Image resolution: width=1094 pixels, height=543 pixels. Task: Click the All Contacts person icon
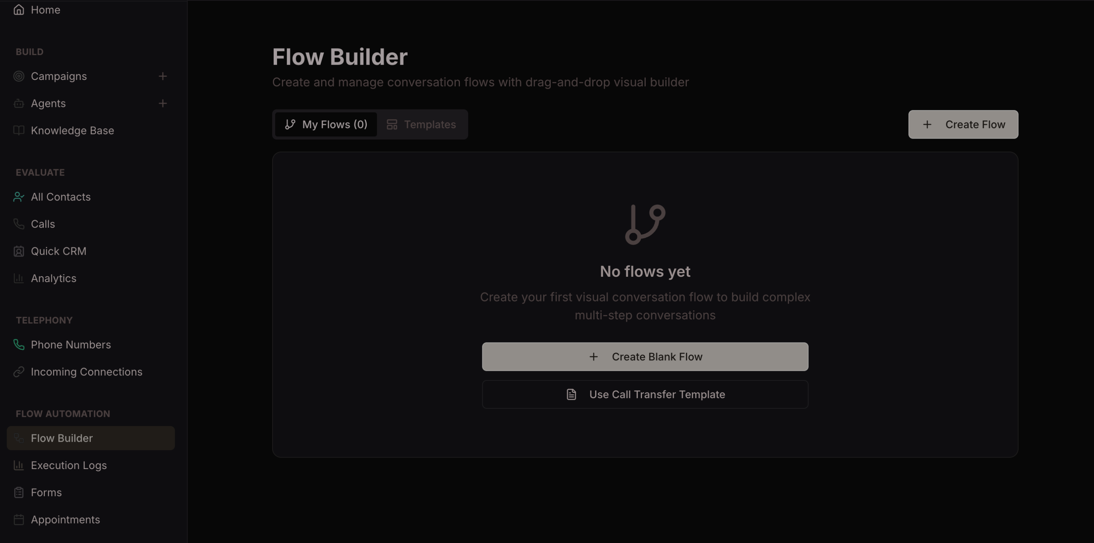coord(19,197)
